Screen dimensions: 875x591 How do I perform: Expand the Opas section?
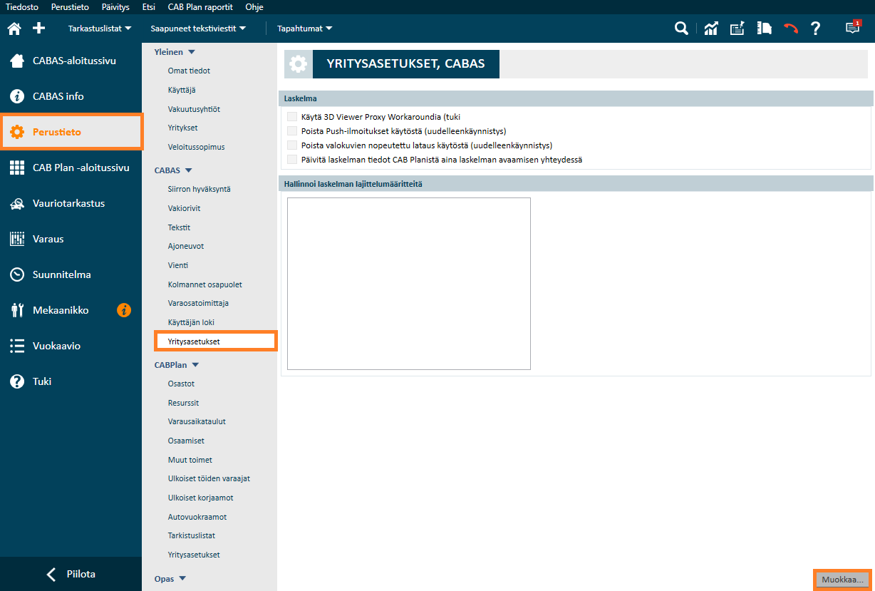(170, 579)
